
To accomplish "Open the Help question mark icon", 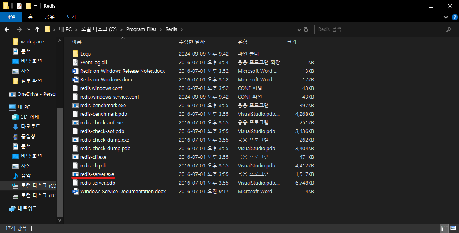I will click(454, 17).
